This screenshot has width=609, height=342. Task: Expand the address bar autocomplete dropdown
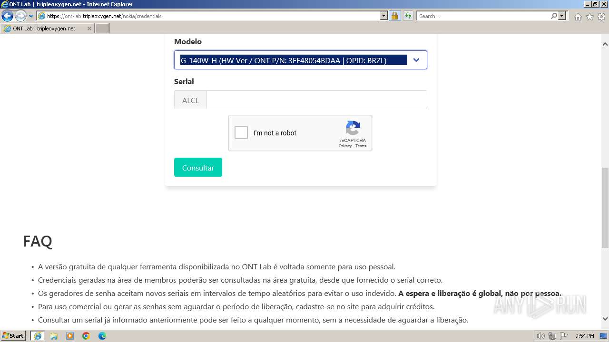(x=384, y=16)
